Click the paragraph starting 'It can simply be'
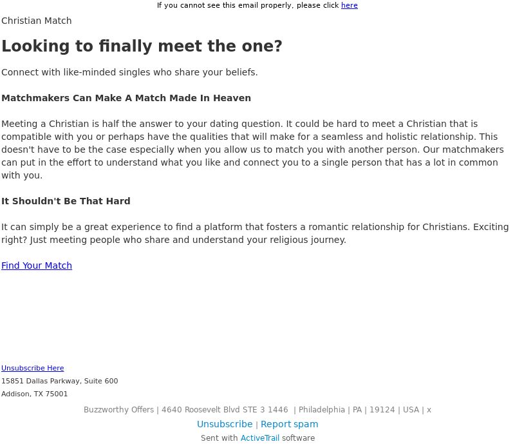515x444 pixels. point(255,233)
